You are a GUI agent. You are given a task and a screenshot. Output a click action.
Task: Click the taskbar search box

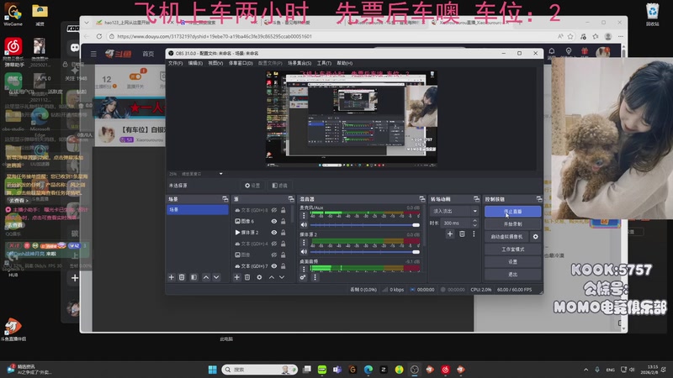click(x=260, y=370)
